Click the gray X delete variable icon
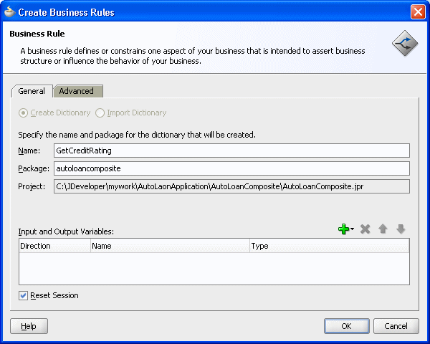The image size is (430, 344). point(365,229)
